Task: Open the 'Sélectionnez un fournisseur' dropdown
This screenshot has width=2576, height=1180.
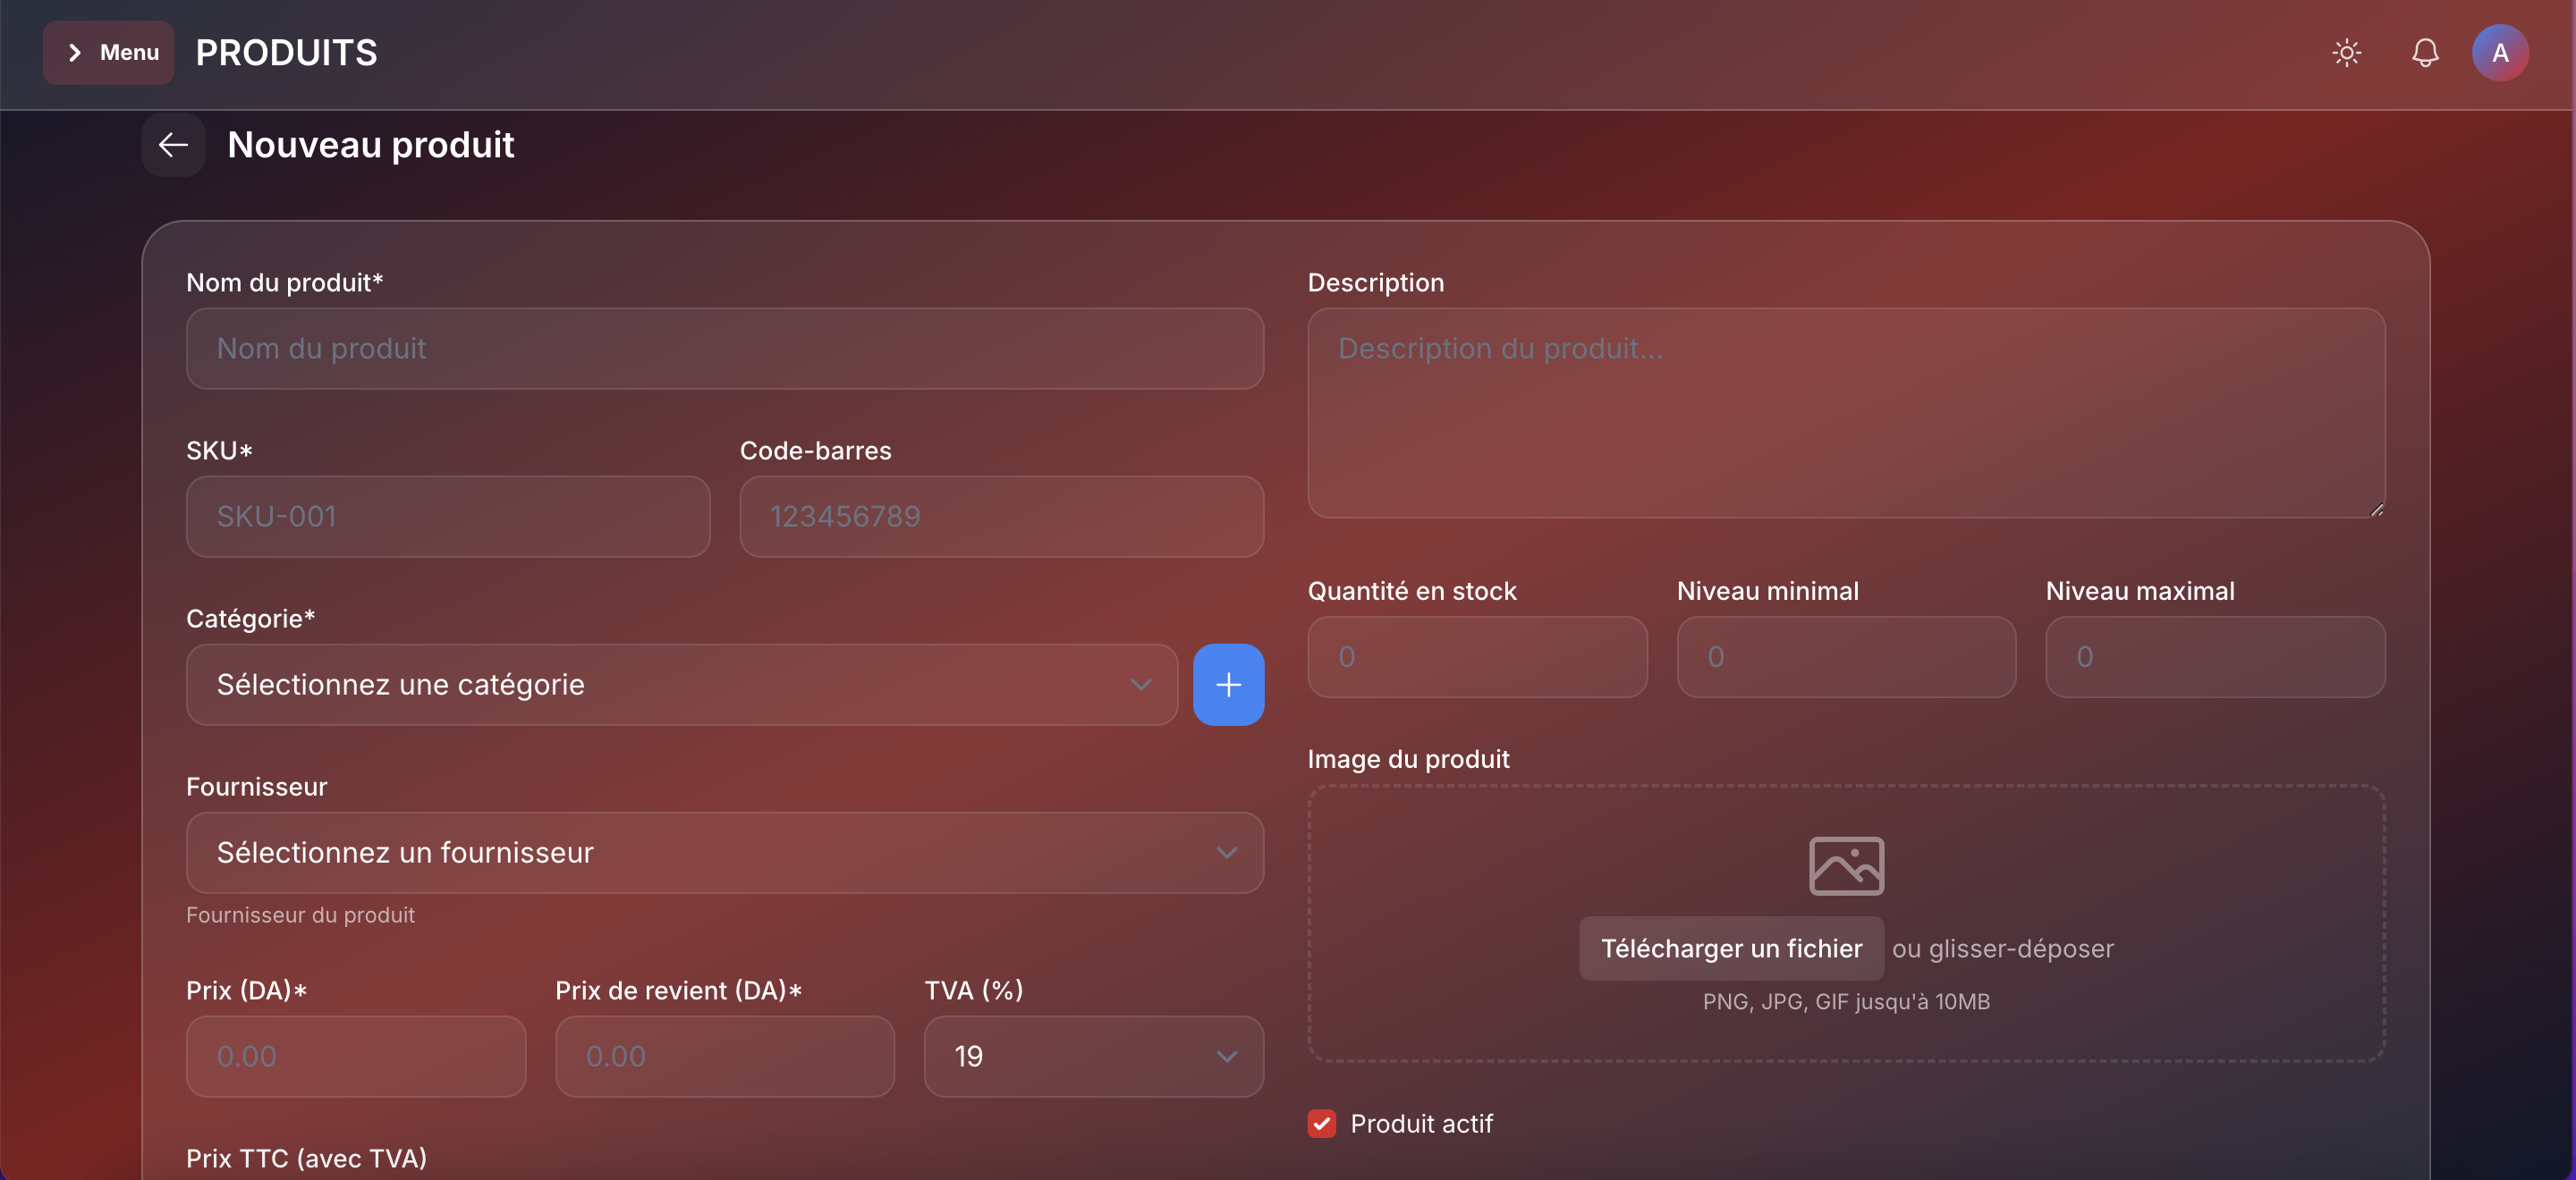Action: [x=724, y=854]
